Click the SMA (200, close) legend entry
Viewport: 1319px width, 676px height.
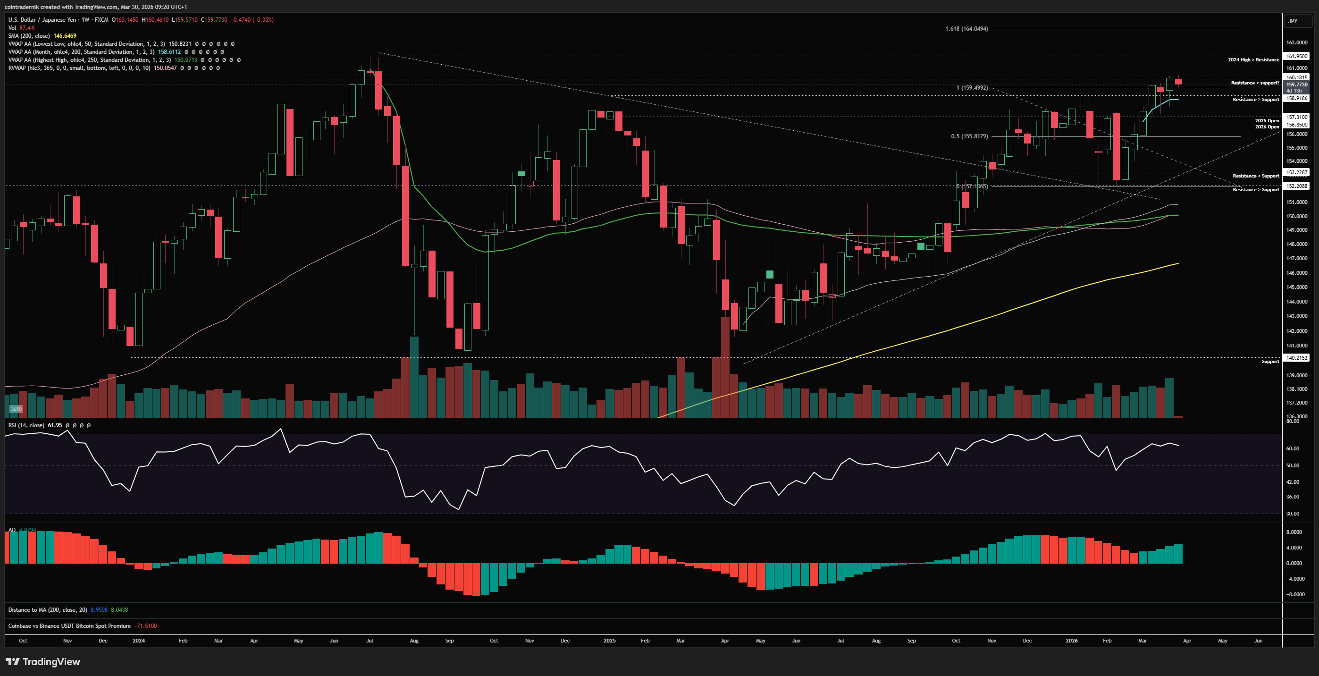[29, 36]
